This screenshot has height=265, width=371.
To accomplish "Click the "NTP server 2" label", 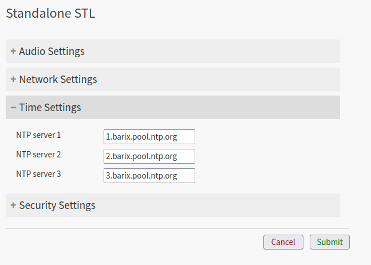I will 38,155.
